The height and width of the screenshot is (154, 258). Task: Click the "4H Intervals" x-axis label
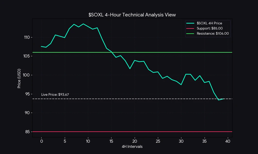coord(132,147)
